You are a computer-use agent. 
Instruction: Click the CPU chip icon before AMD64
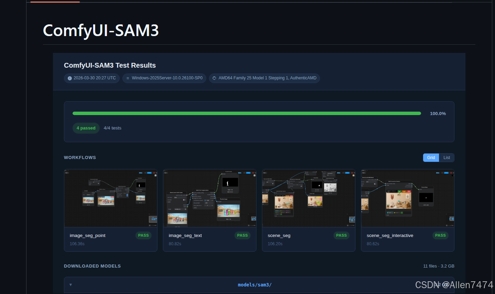214,78
